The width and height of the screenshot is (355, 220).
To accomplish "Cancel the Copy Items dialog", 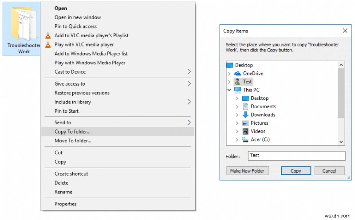I will (329, 171).
